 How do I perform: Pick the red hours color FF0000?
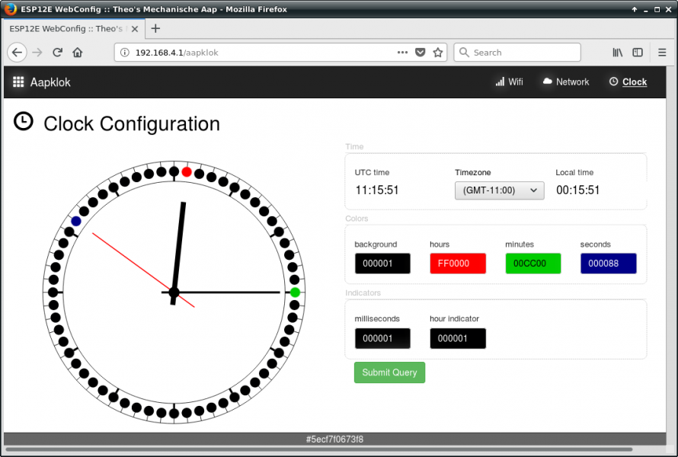click(458, 264)
